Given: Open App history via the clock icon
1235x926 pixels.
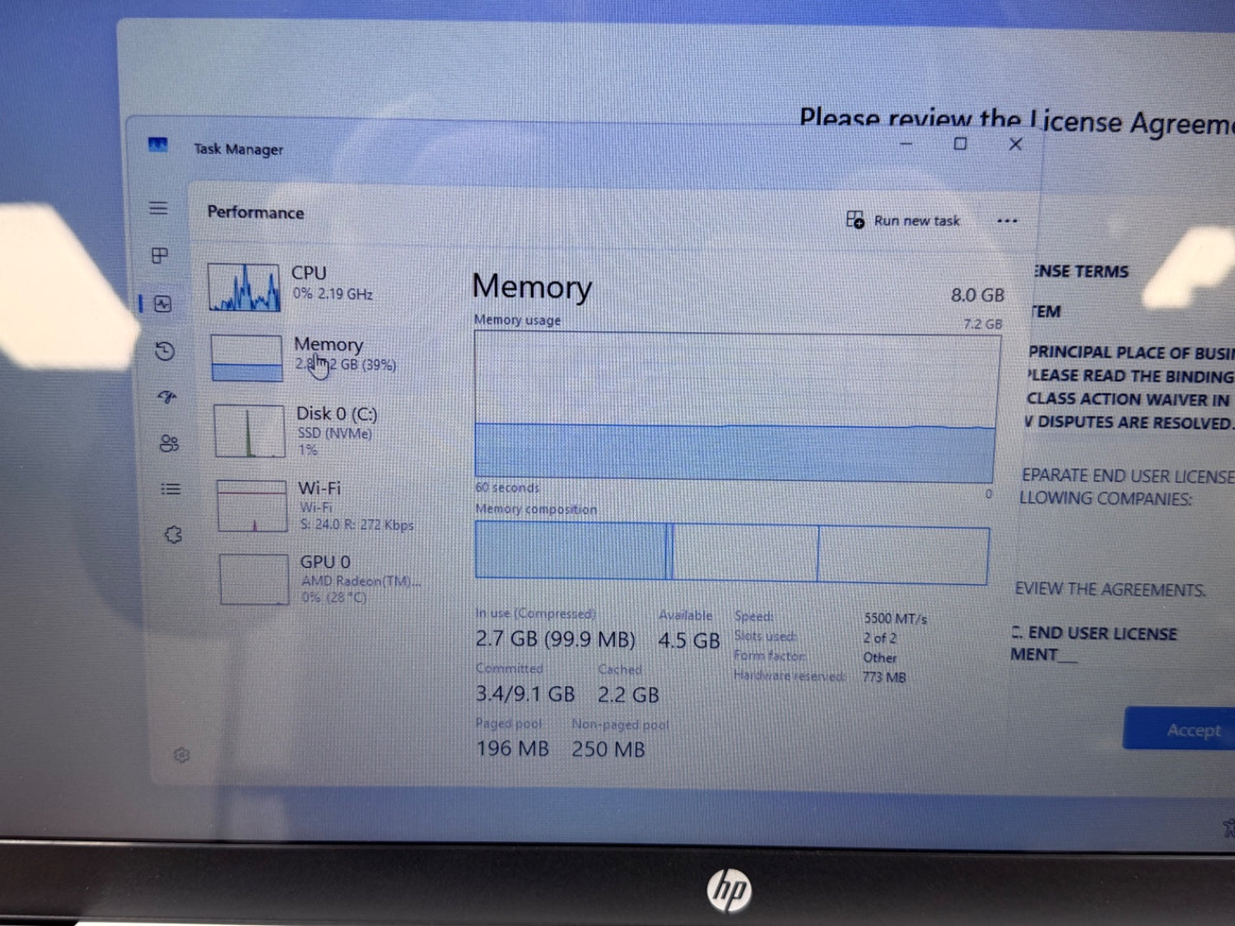Looking at the screenshot, I should 164,351.
